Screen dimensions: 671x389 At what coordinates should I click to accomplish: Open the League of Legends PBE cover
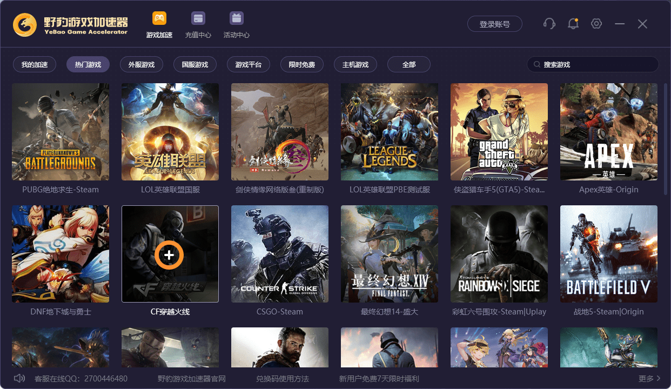click(390, 132)
